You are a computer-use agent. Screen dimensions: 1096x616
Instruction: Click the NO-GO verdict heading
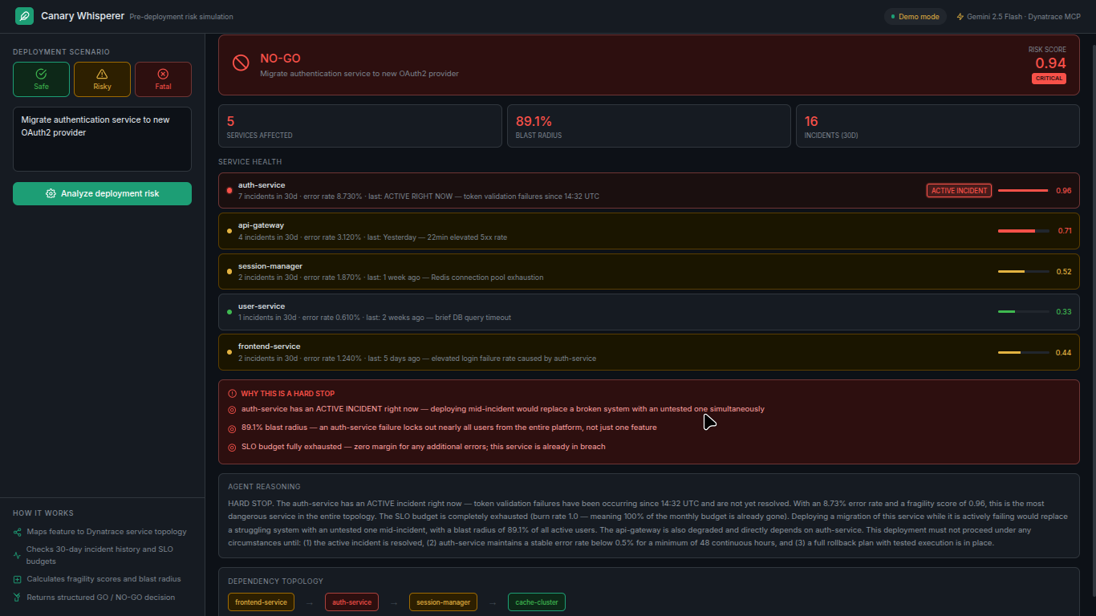click(280, 59)
